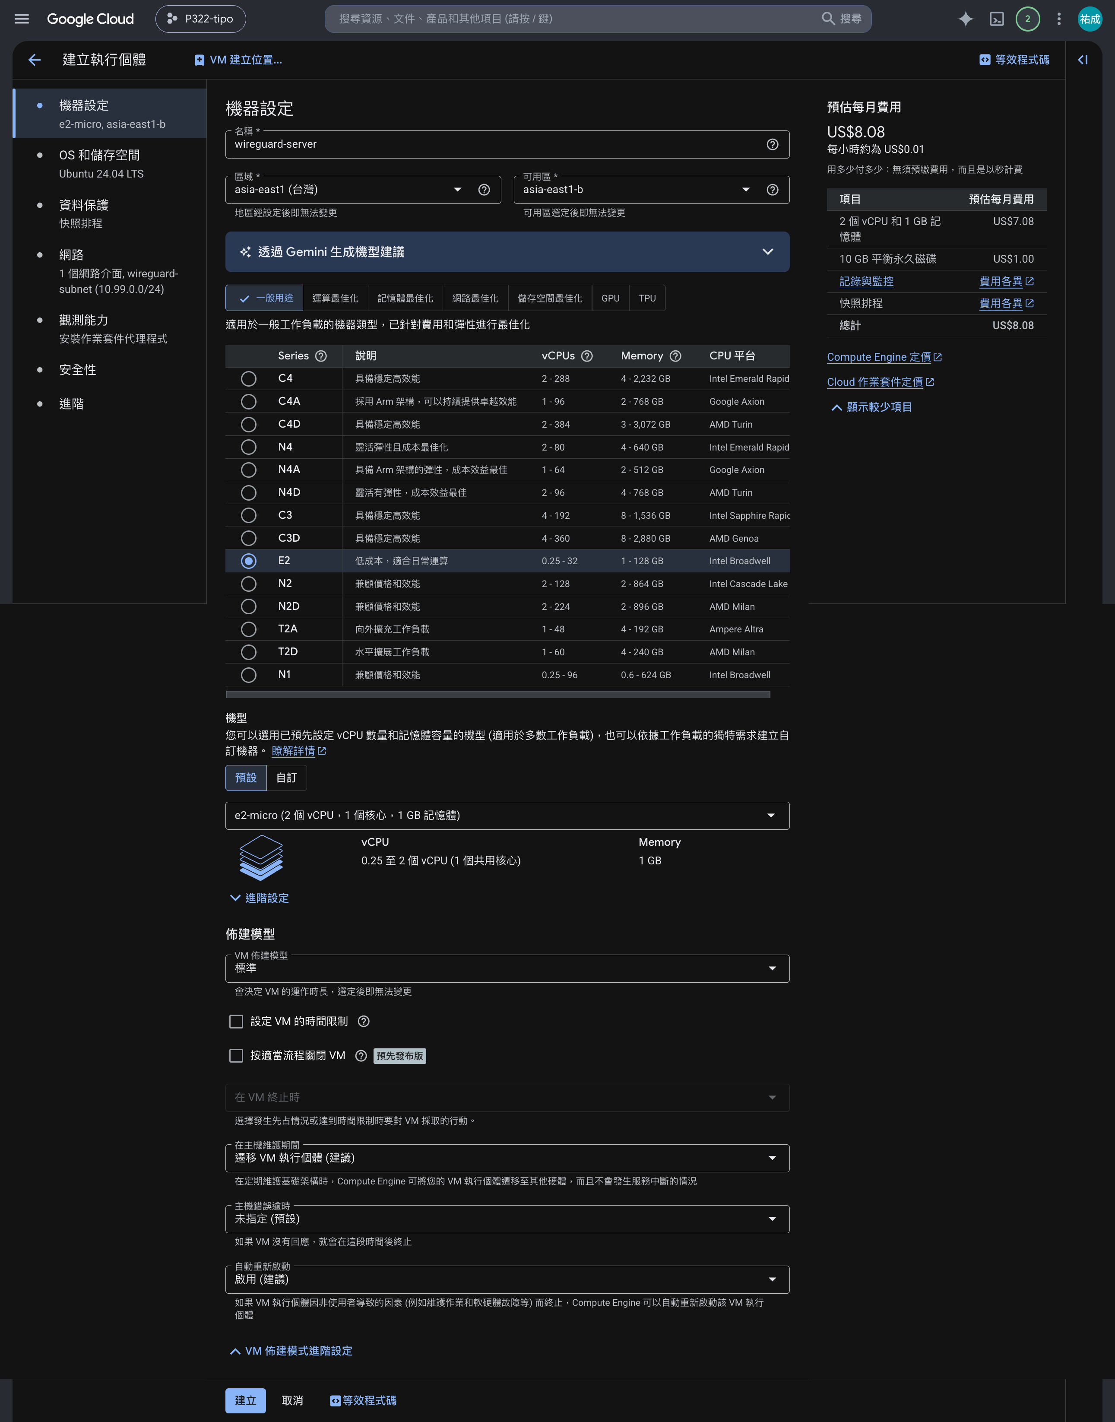1115x1422 pixels.
Task: Select the C4 series radio button
Action: point(248,379)
